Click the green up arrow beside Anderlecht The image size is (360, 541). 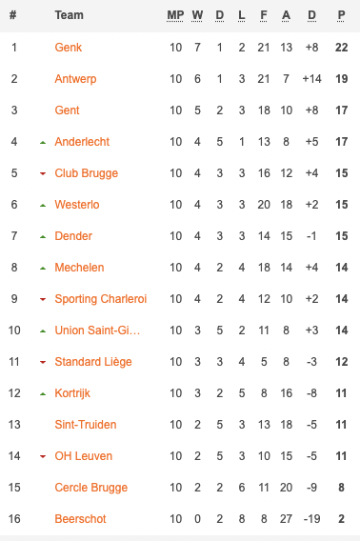(x=43, y=142)
